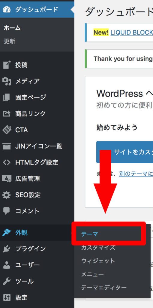Click the HTMLタグ設定 code brackets icon
Viewport: 153px width, 308px height.
[7, 162]
